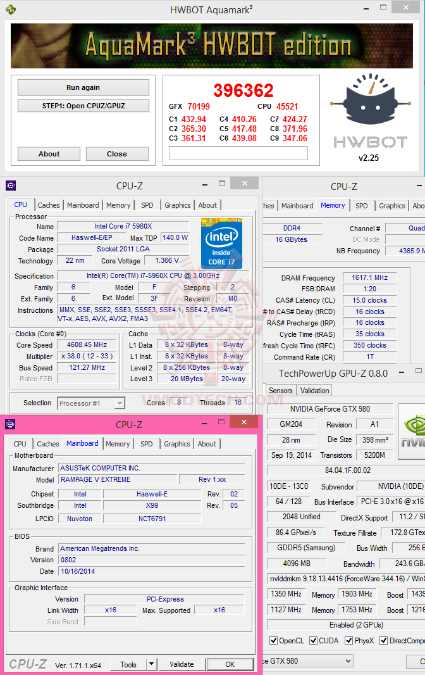This screenshot has width=425, height=675.
Task: Click the Core Speed 4608.45 MHz value
Action: coord(87,344)
